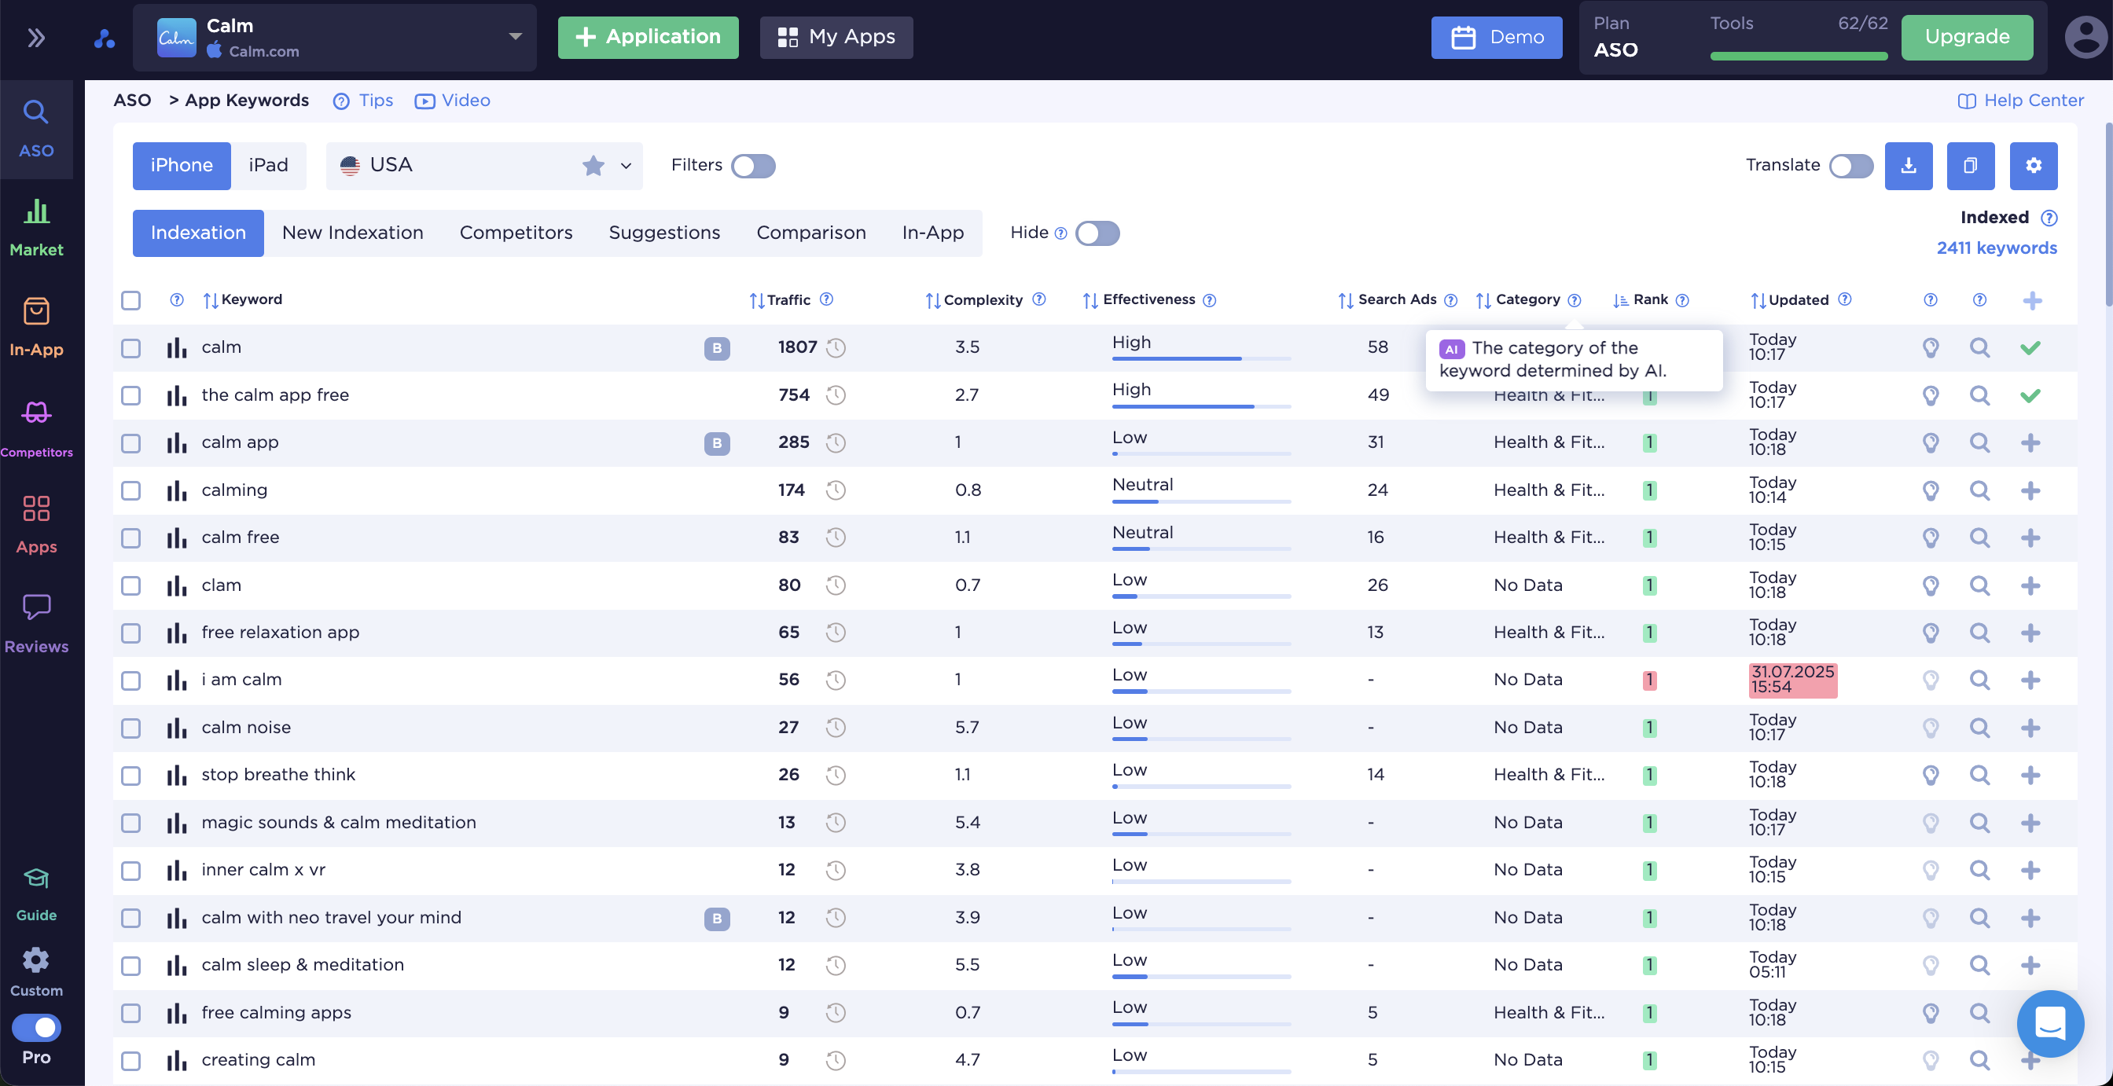Sort by Complexity column

pyautogui.click(x=974, y=300)
